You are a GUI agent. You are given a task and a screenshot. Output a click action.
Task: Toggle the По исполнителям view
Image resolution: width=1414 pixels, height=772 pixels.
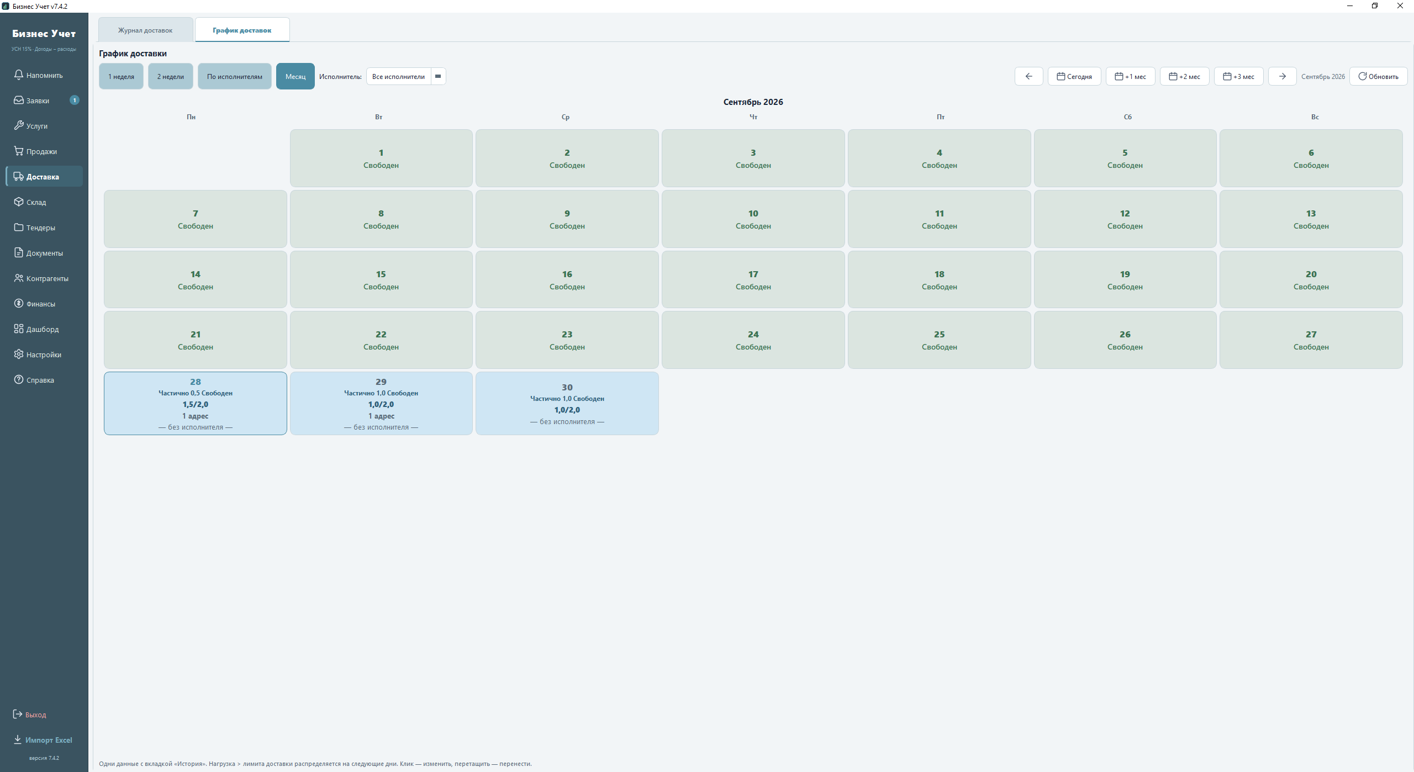click(x=235, y=76)
